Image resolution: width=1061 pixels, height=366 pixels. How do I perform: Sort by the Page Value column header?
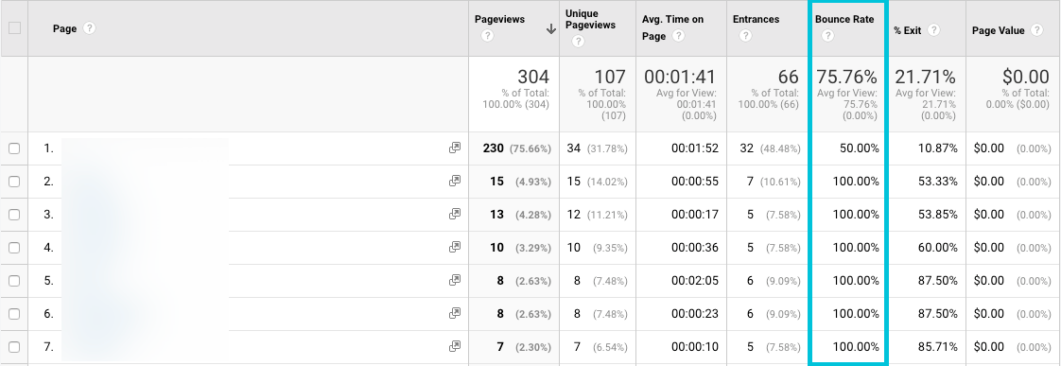998,30
